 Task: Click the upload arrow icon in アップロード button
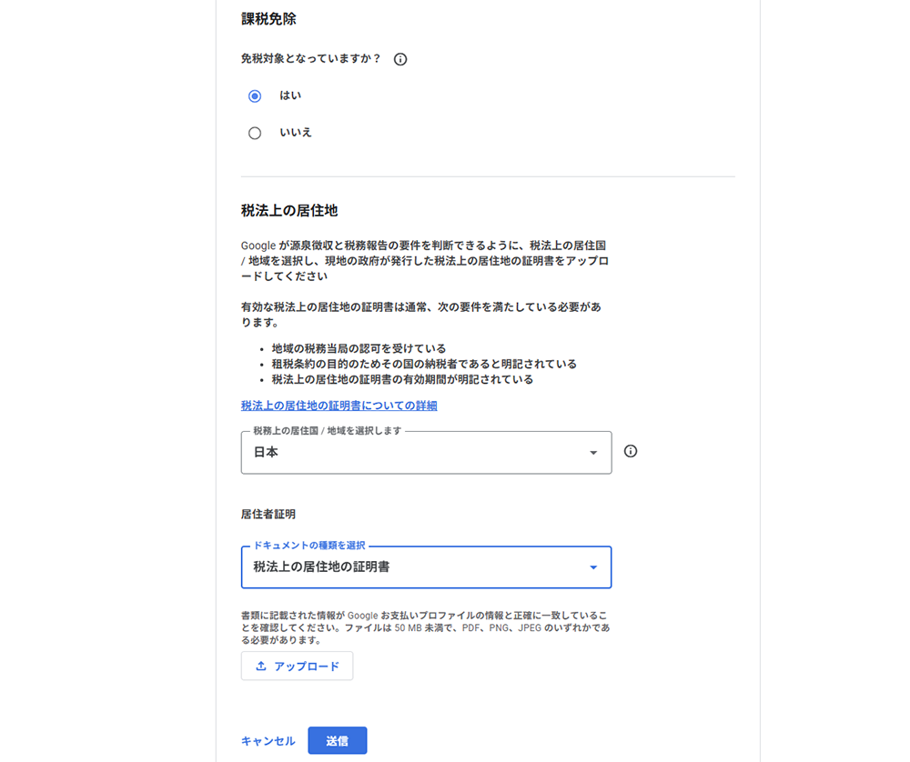click(x=261, y=666)
